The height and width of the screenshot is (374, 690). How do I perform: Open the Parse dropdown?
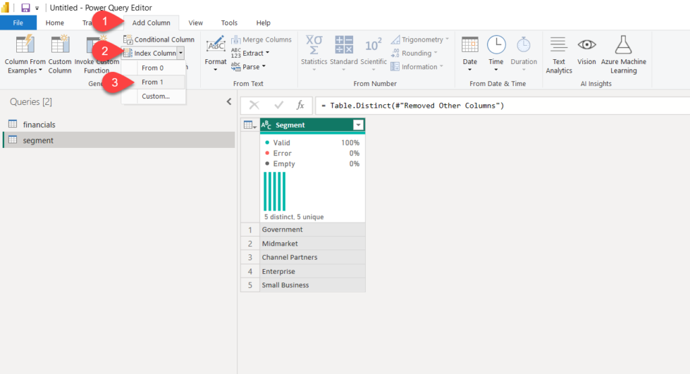[249, 67]
